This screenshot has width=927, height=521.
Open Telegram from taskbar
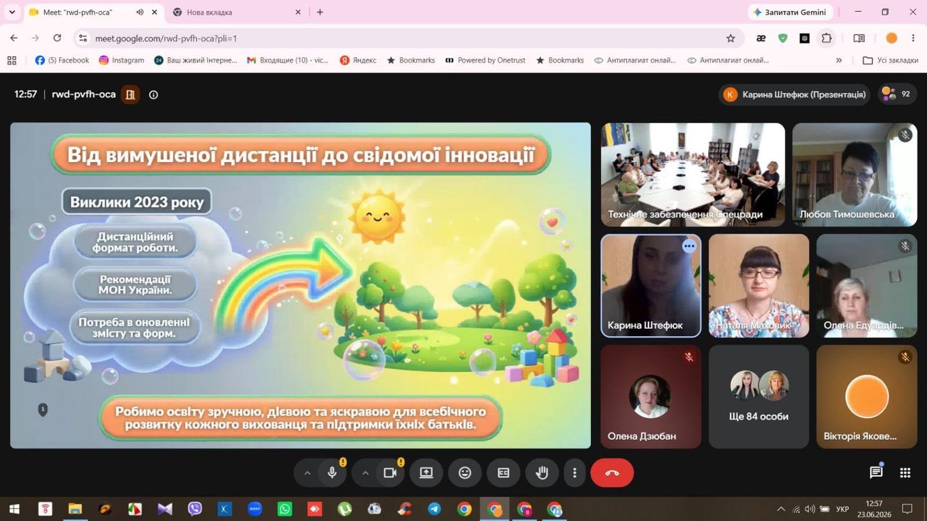click(x=435, y=509)
